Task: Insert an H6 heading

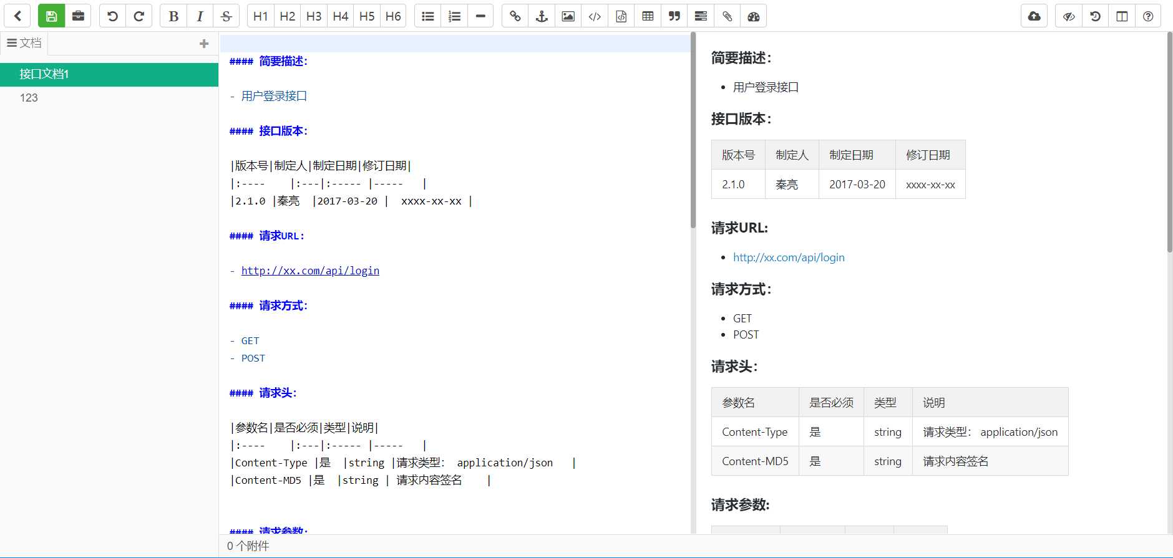Action: [393, 16]
